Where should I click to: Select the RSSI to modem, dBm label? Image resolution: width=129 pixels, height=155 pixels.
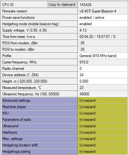(x=18, y=49)
